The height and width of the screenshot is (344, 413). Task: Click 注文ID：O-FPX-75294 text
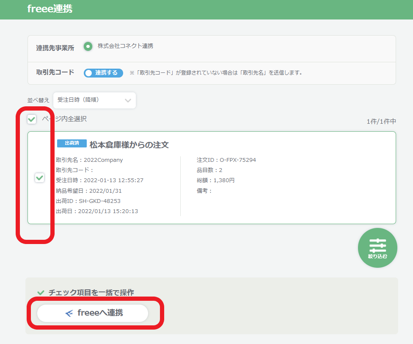tap(226, 160)
